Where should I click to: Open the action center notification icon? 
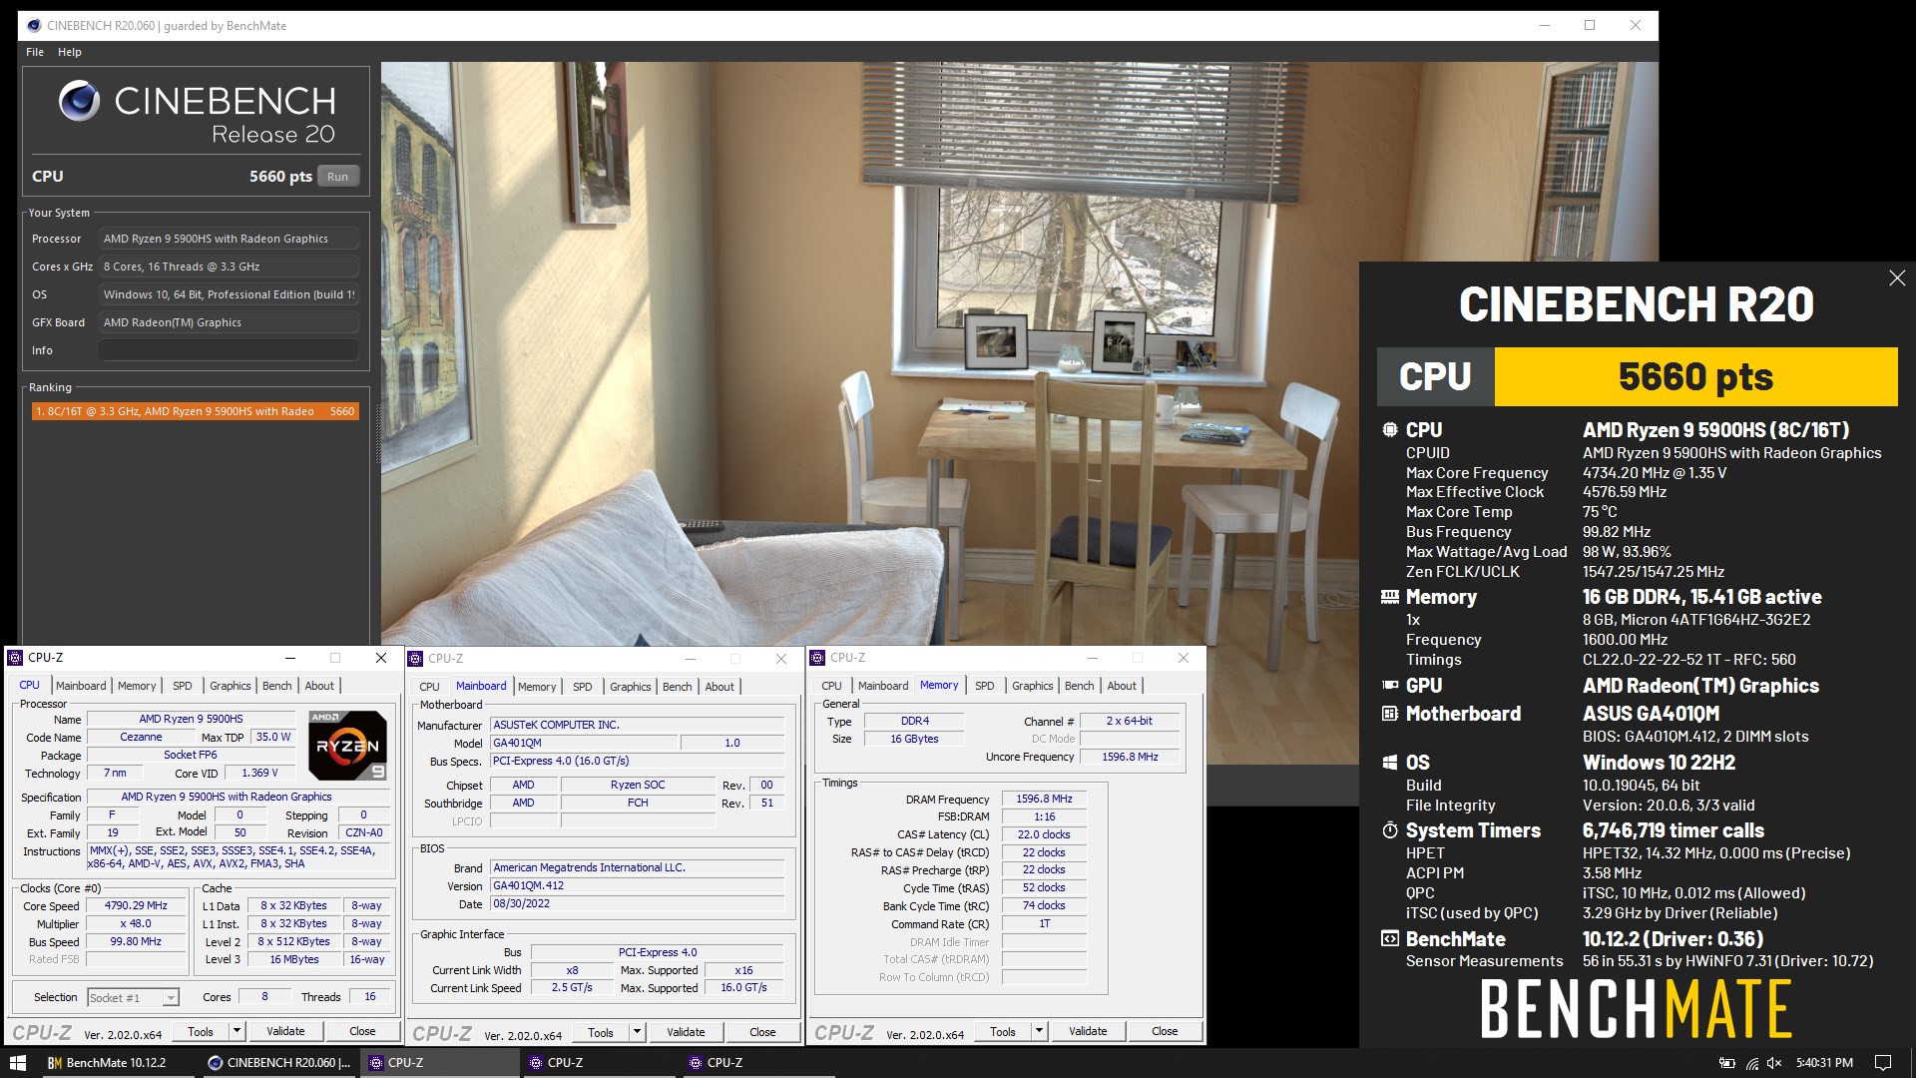click(x=1883, y=1063)
